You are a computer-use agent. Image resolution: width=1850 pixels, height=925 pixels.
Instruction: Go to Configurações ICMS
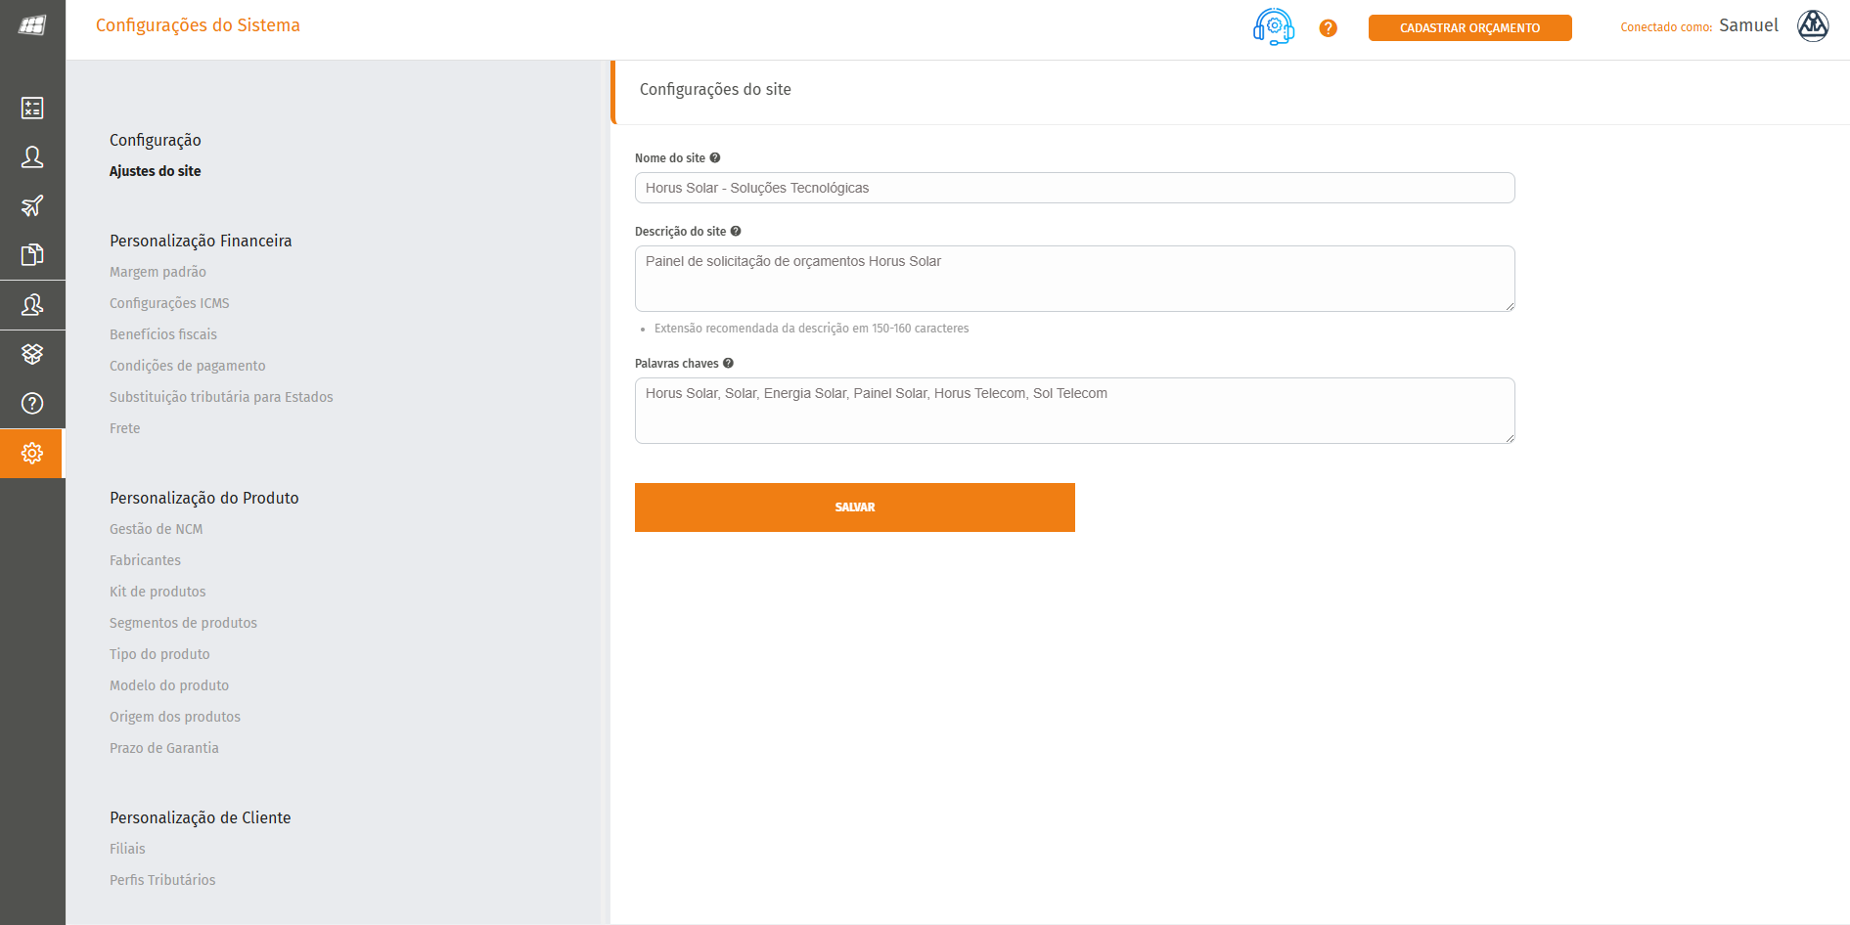point(169,303)
